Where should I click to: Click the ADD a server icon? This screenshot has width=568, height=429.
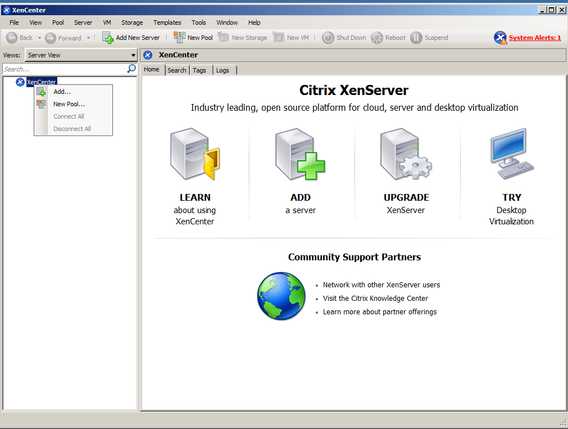(x=300, y=154)
